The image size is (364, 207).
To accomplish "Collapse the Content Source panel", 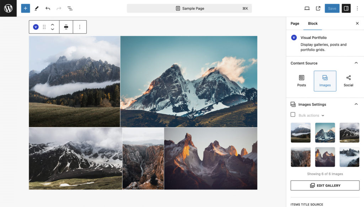I will (356, 63).
